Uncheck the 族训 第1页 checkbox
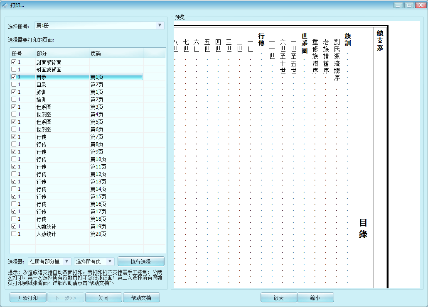 pyautogui.click(x=14, y=92)
